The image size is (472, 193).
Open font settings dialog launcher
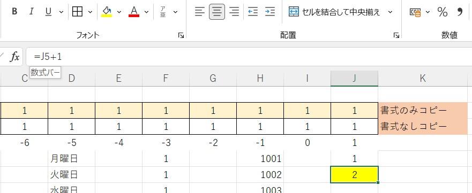coord(181,36)
